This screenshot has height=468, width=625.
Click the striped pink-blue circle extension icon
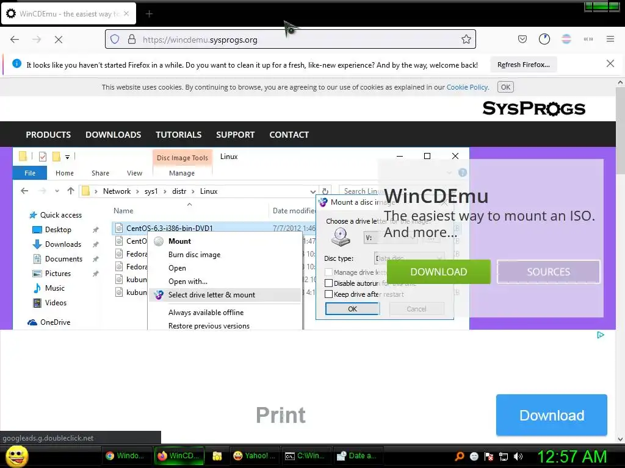pos(566,39)
